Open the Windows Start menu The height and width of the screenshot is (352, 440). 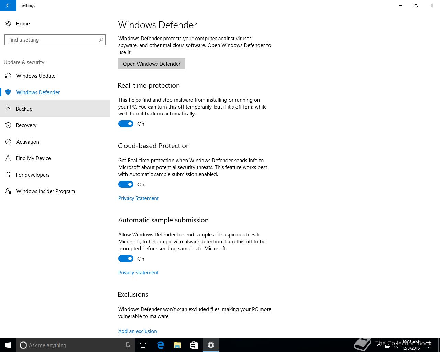click(x=8, y=345)
